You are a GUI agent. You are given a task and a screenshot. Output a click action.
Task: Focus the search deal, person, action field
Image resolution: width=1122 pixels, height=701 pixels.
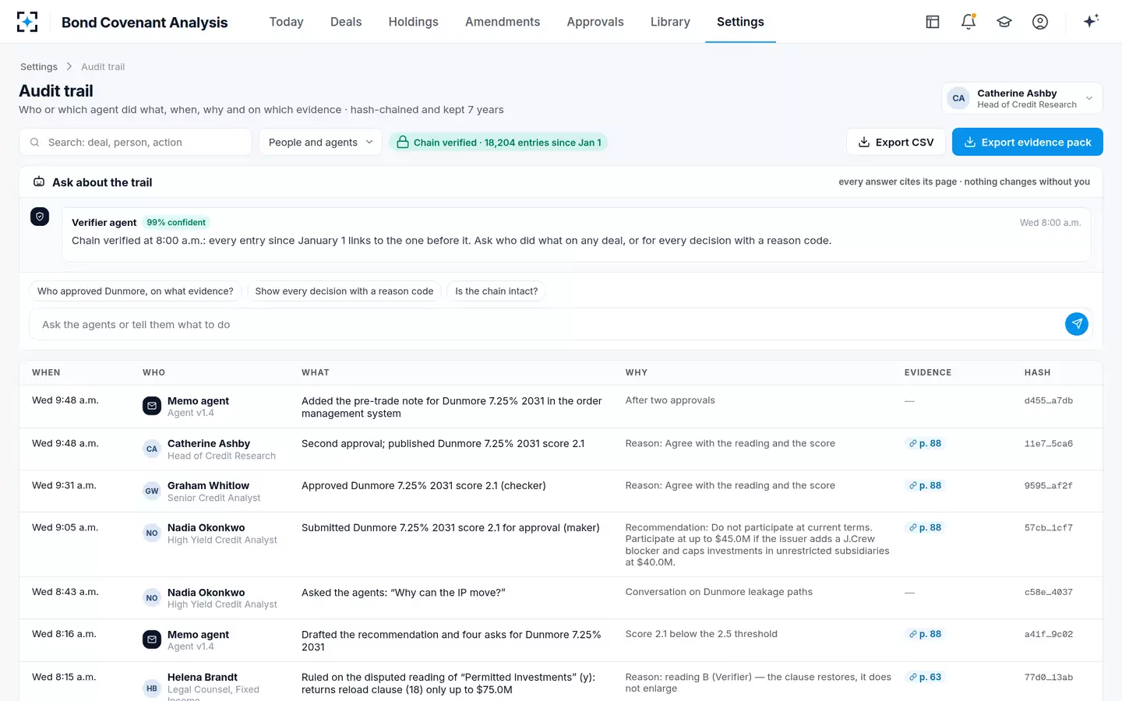point(136,142)
